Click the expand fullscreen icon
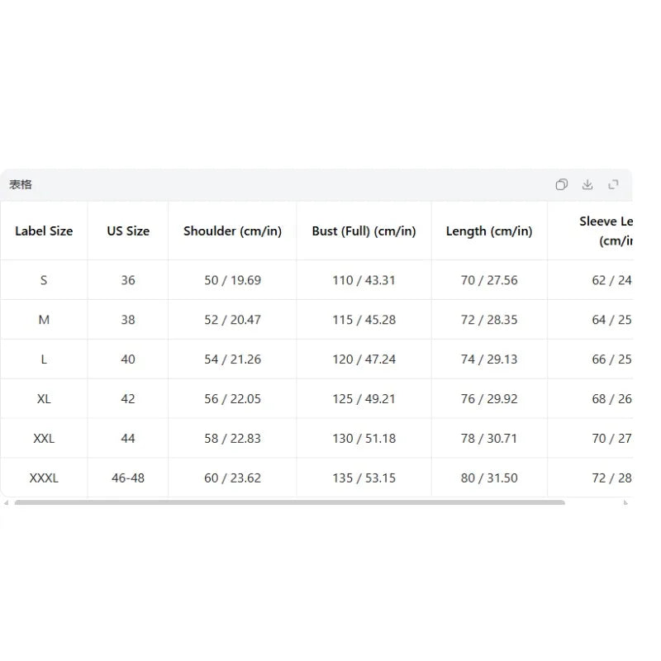Image resolution: width=661 pixels, height=661 pixels. point(613,184)
